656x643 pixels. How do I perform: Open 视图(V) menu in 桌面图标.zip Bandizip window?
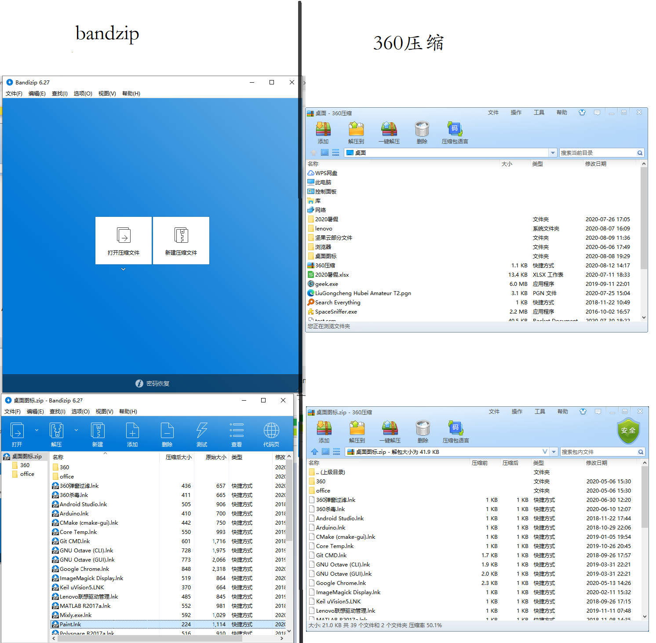pyautogui.click(x=104, y=411)
